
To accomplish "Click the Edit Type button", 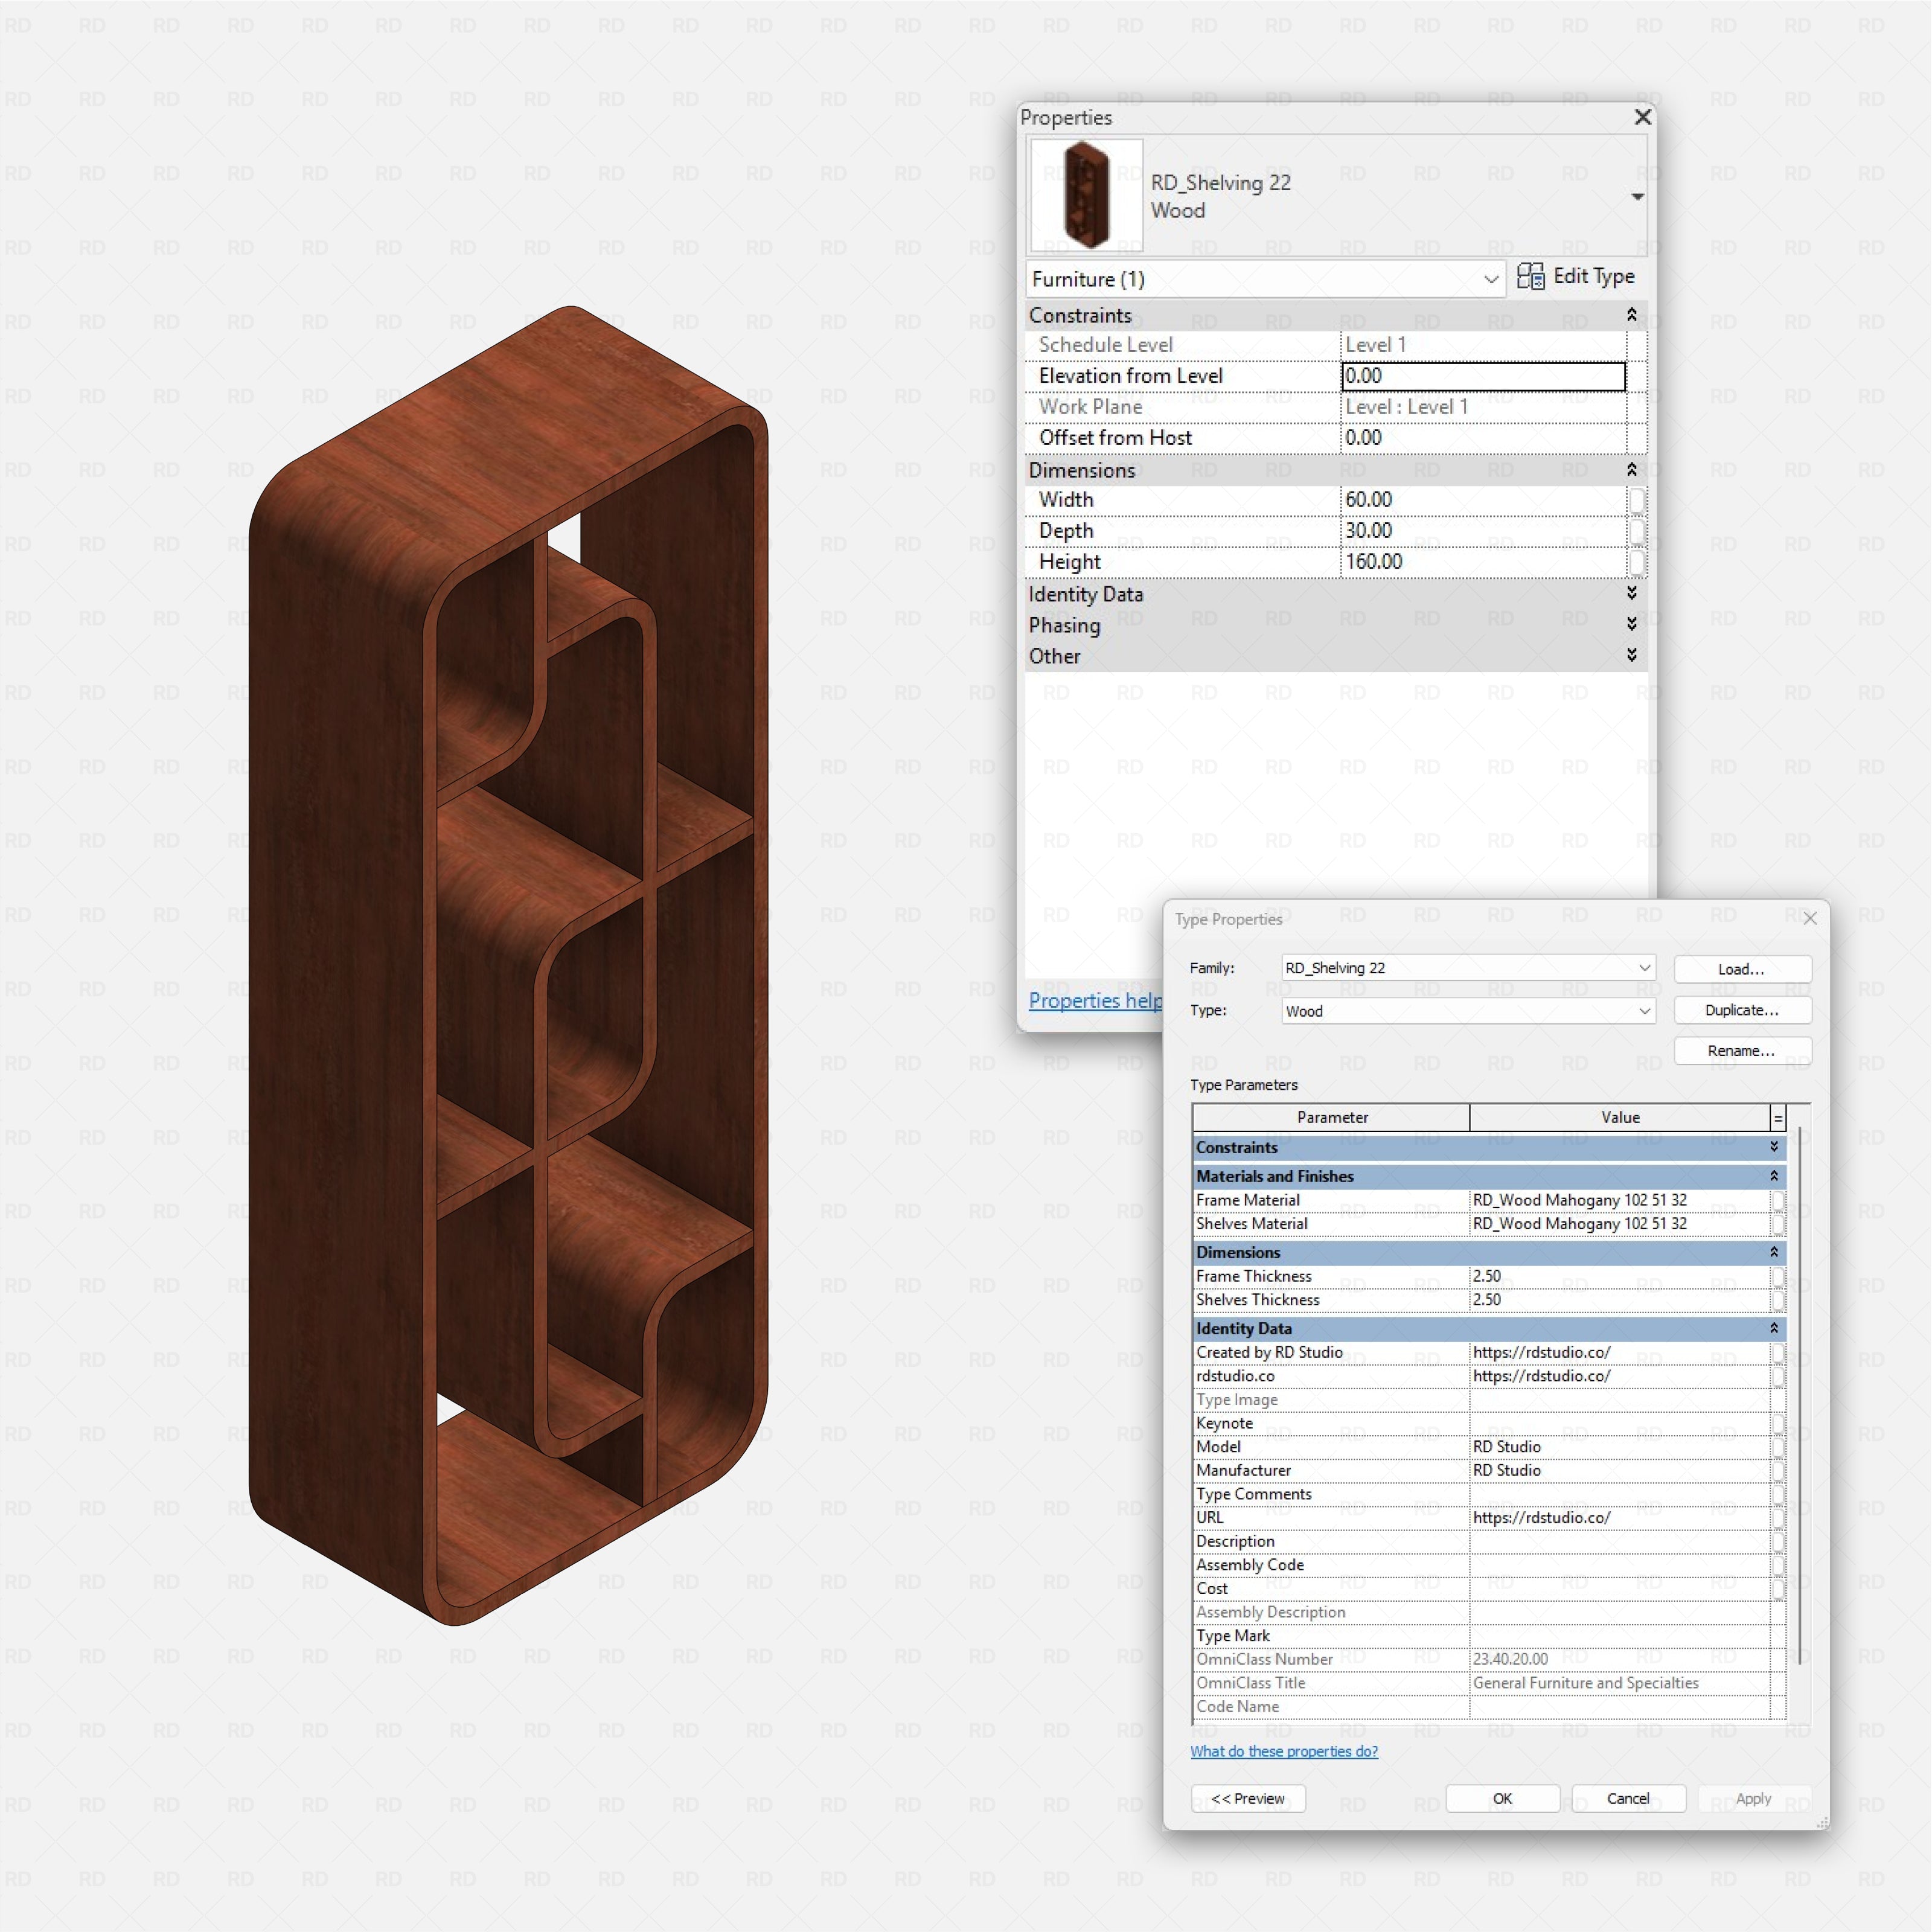I will coord(1576,277).
